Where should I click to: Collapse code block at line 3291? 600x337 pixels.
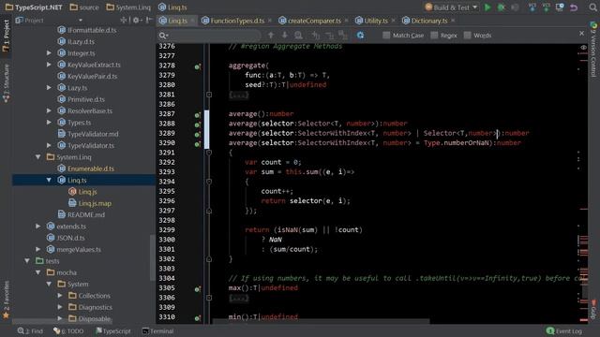click(x=209, y=153)
